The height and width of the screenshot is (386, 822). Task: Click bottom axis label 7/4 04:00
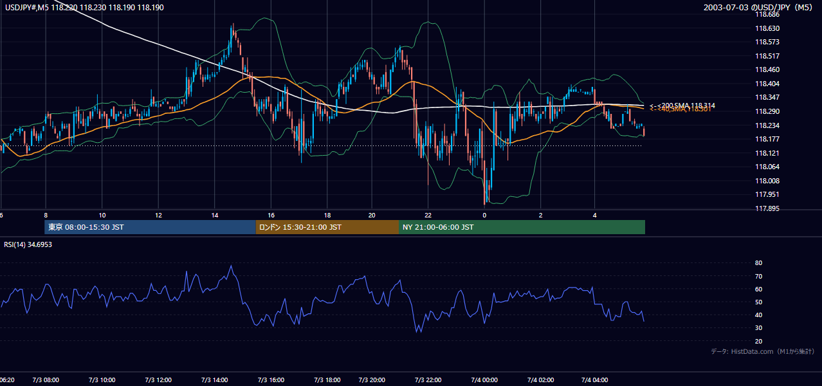(594, 380)
